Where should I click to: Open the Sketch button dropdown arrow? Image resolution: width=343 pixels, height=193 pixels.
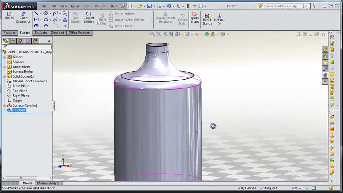9,27
